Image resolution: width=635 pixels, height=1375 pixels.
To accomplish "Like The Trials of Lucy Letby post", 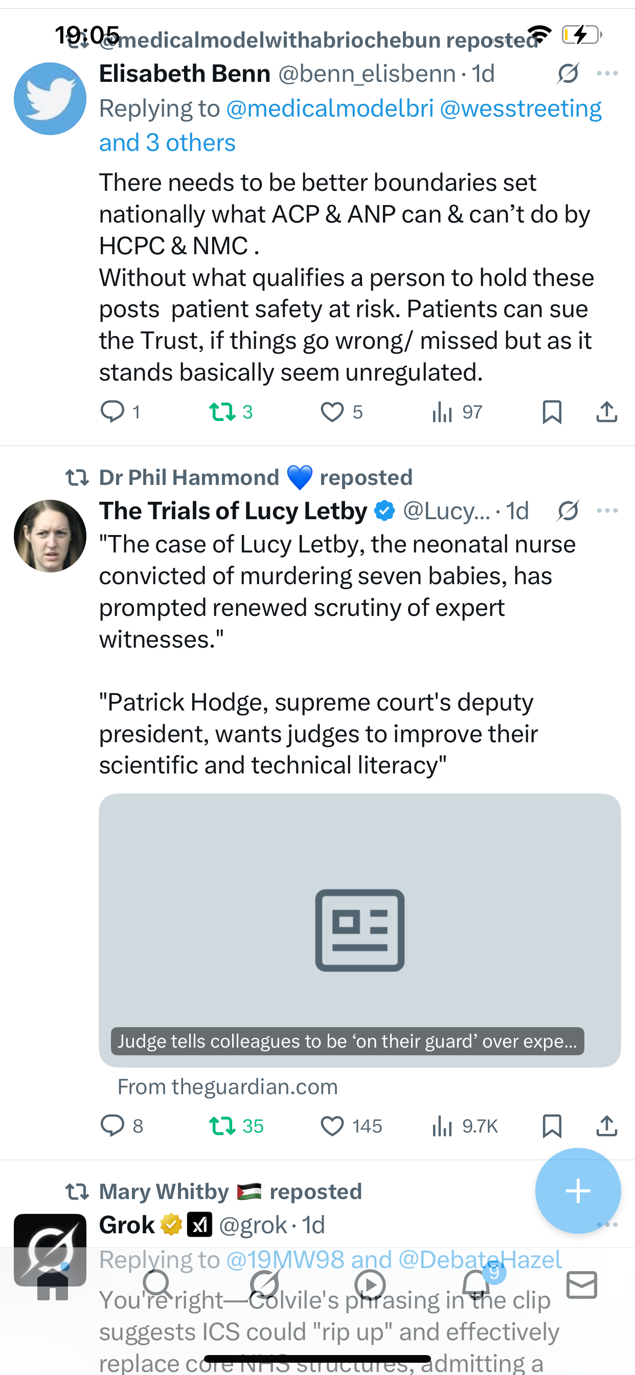I will (332, 1126).
